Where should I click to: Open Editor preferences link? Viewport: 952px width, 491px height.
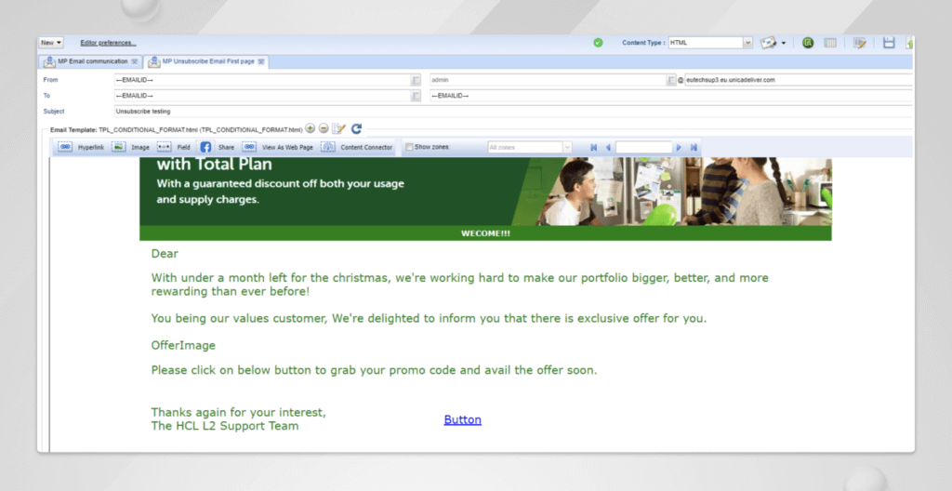(x=108, y=43)
